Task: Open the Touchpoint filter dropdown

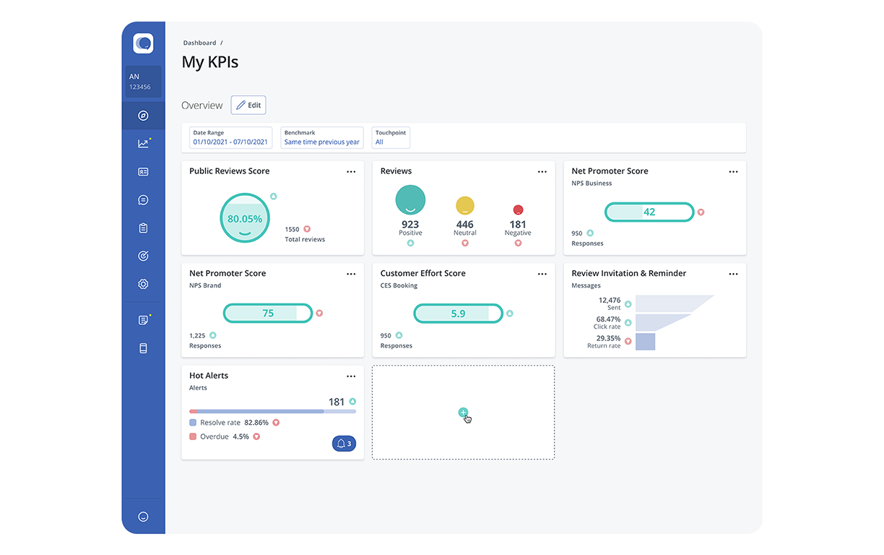Action: click(390, 137)
